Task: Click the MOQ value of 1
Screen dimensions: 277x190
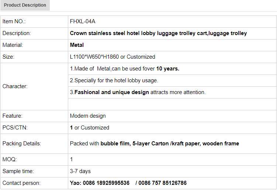Action: [72, 159]
